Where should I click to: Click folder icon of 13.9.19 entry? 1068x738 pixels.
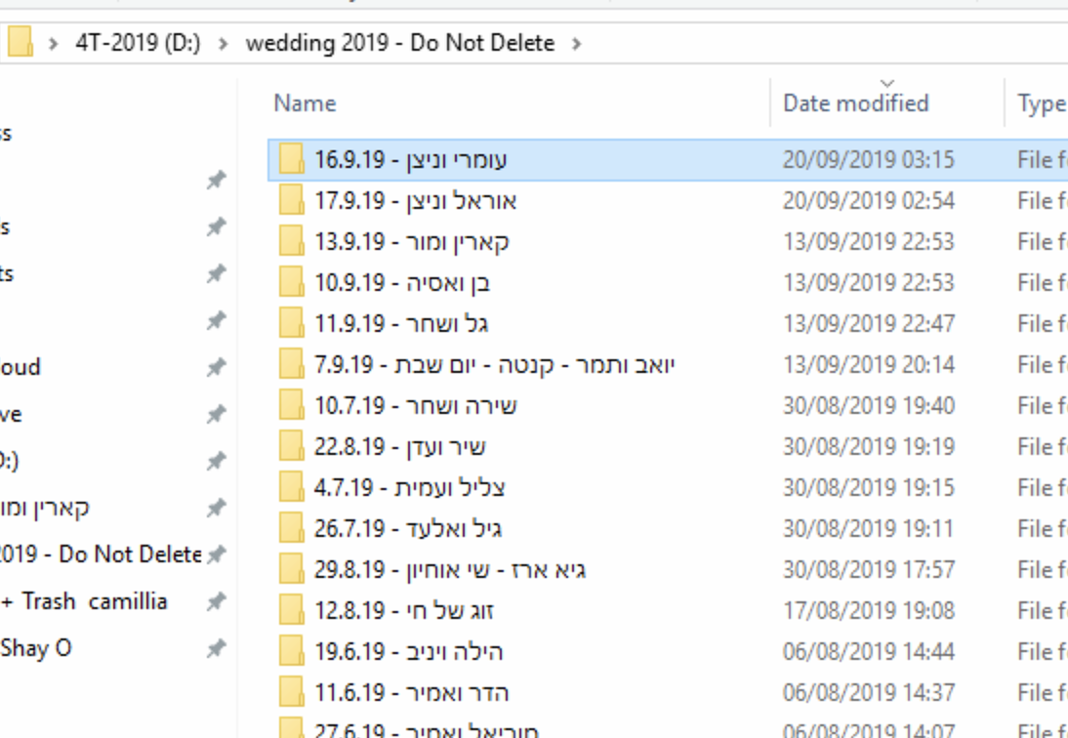click(291, 241)
